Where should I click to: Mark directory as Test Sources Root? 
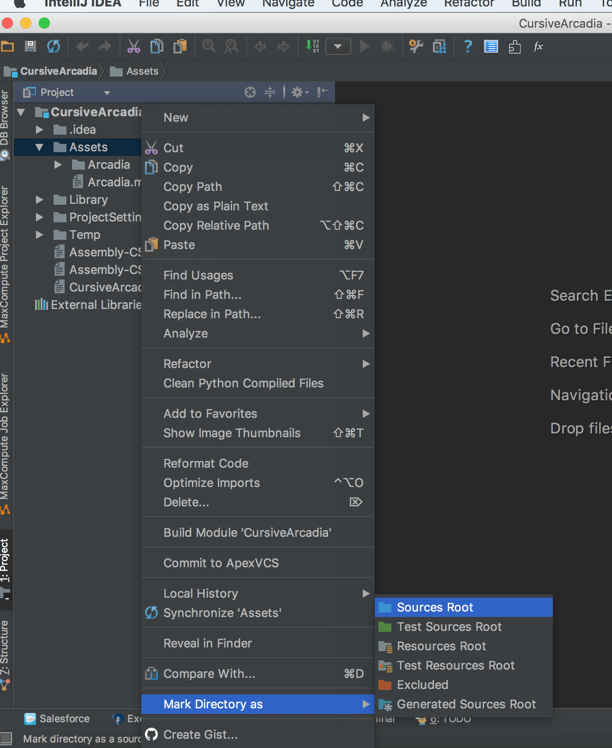point(464,627)
